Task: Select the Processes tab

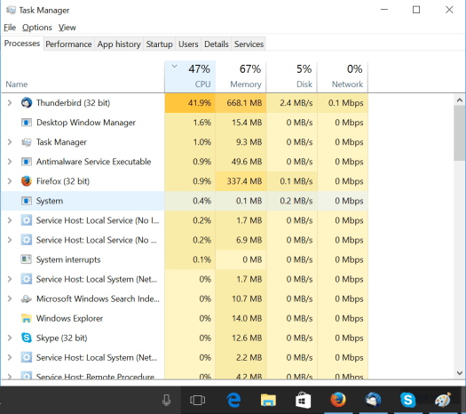Action: point(22,44)
